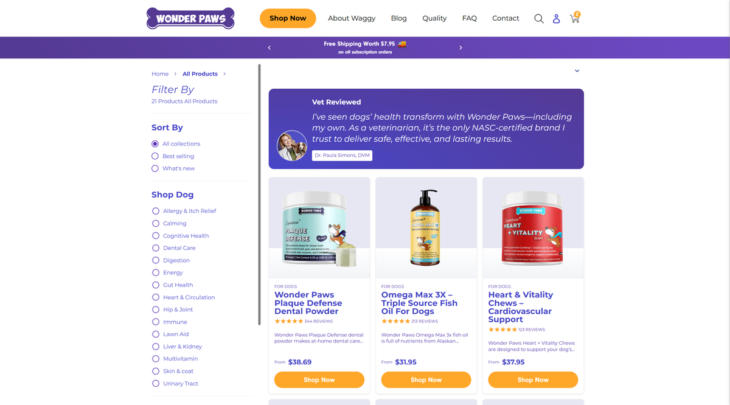The width and height of the screenshot is (730, 405).
Task: Click the Plaque Defense star rating
Action: [x=289, y=321]
